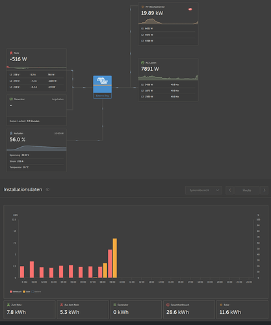The height and width of the screenshot is (325, 271).
Task: Click the blue Victron inverter device tile
Action: coord(103,87)
